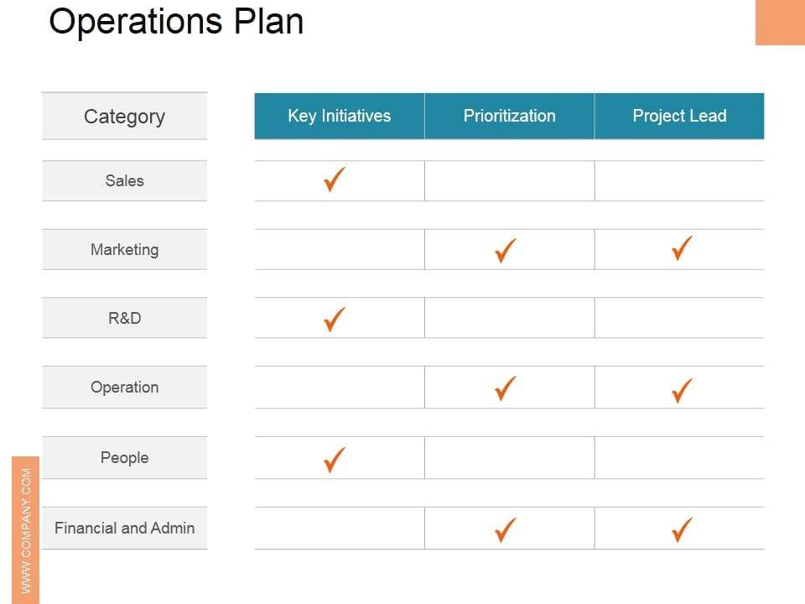
Task: Click the Category header cell
Action: pyautogui.click(x=124, y=117)
